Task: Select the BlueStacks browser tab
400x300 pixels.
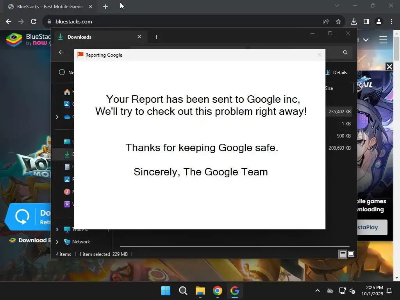Action: pyautogui.click(x=50, y=7)
